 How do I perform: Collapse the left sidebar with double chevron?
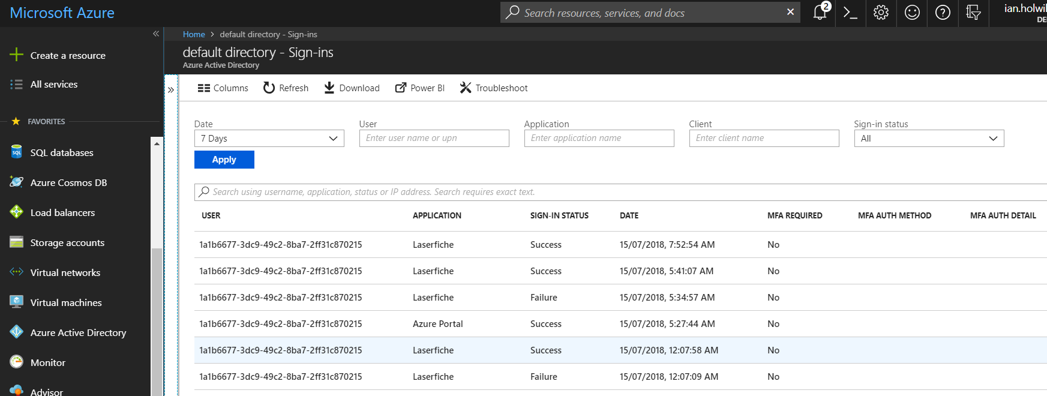click(156, 34)
